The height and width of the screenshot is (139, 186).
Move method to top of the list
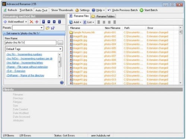coord(44,22)
